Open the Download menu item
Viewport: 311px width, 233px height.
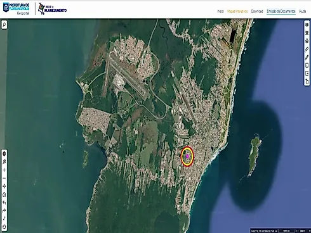[x=257, y=11]
